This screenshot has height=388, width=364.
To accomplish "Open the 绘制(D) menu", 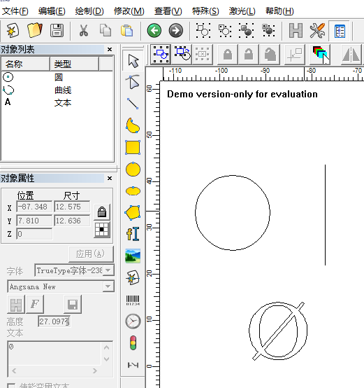I will tap(89, 11).
